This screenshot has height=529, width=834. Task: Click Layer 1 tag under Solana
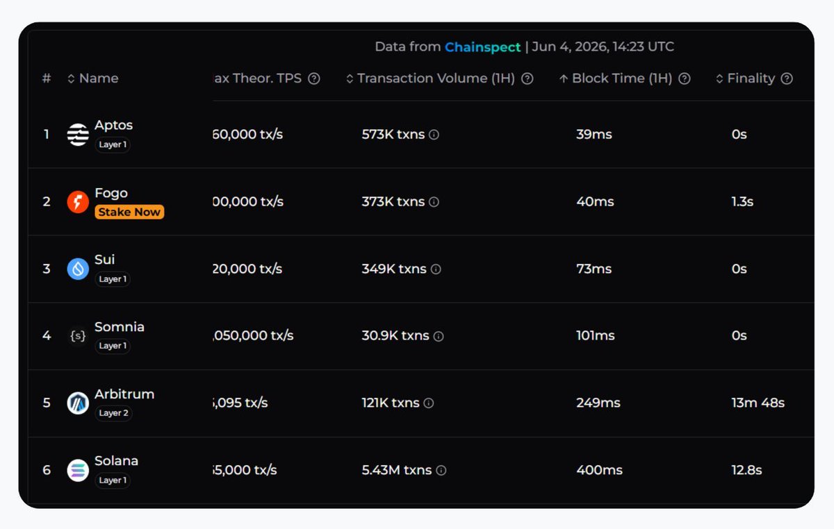(113, 480)
